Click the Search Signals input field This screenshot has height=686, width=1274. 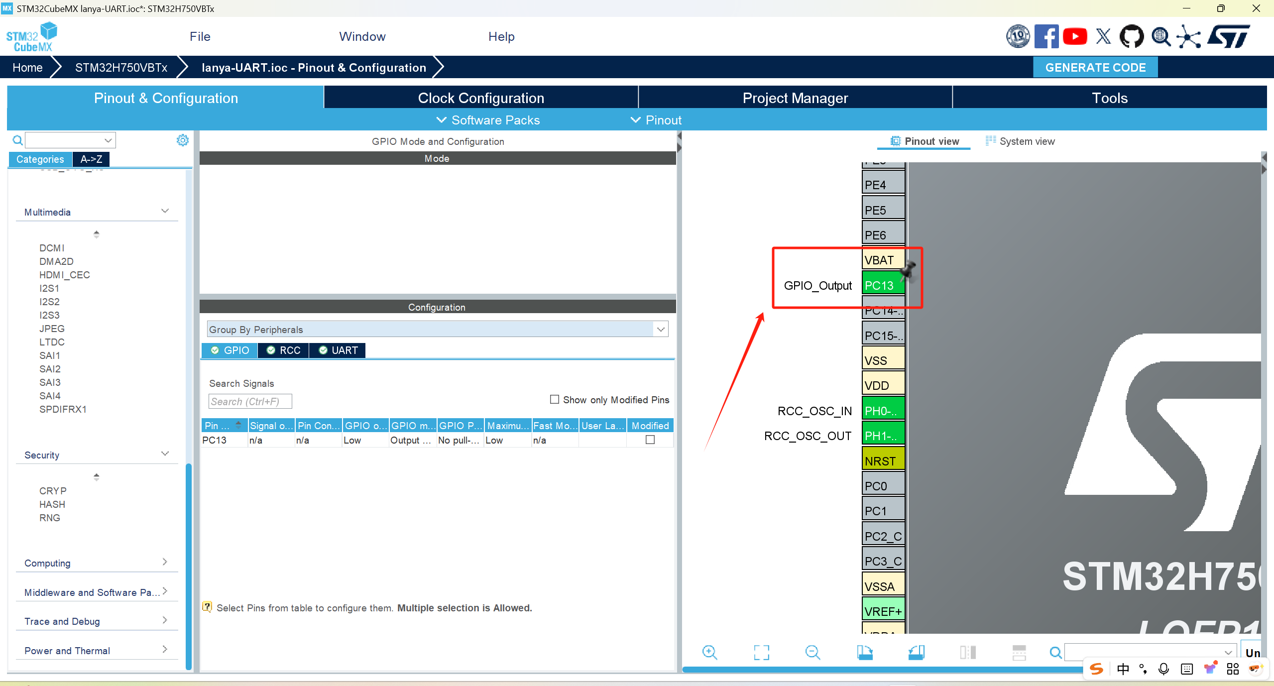point(250,401)
